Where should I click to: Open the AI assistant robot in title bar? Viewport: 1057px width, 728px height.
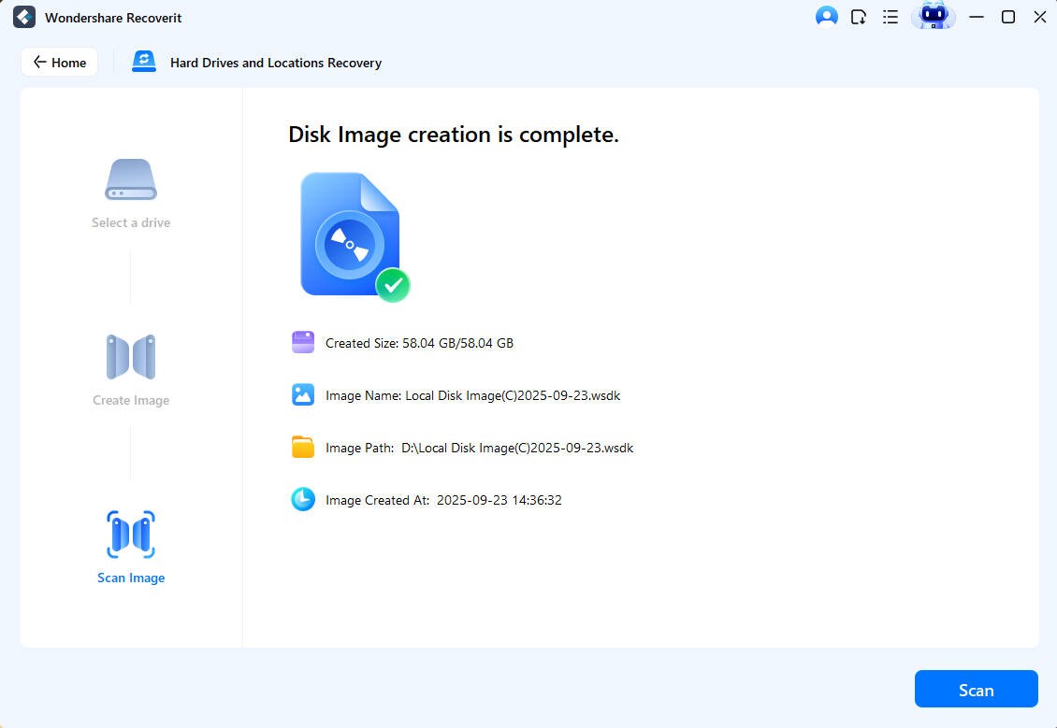click(933, 17)
